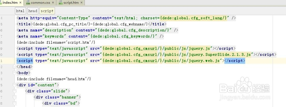Click the dede:include script.htm line
Screen dimensions: 286x107
[56, 42]
